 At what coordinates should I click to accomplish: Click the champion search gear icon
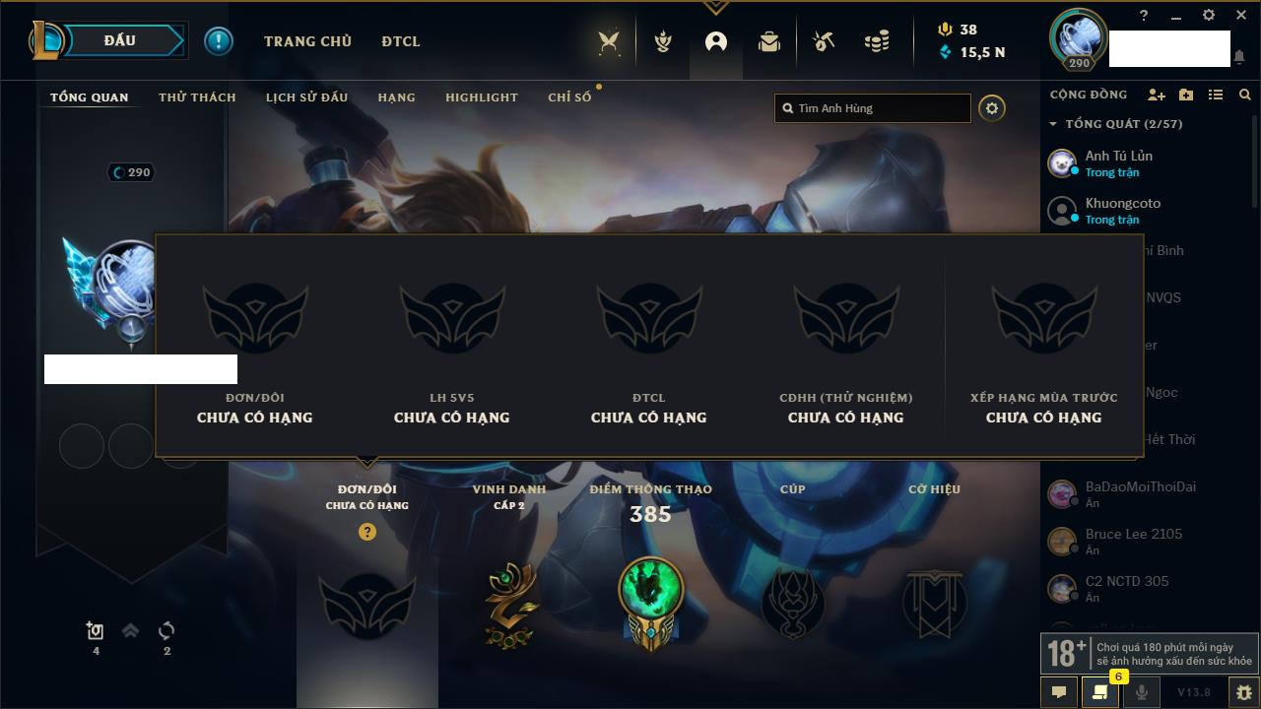tap(992, 108)
